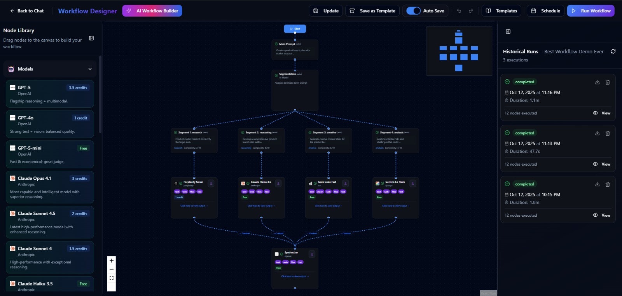Save workflow as template
The height and width of the screenshot is (296, 622).
point(372,11)
